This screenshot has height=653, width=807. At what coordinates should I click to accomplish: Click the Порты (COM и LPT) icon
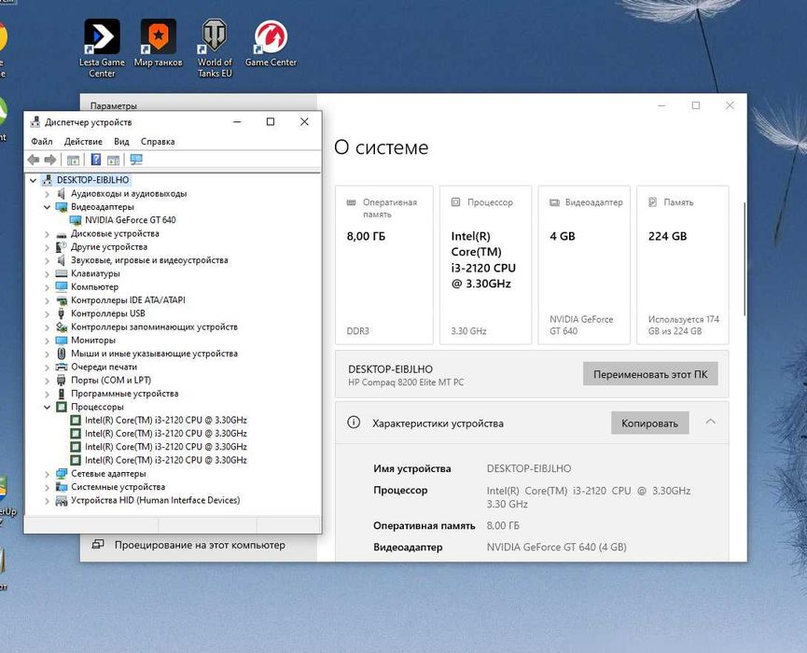tap(62, 381)
